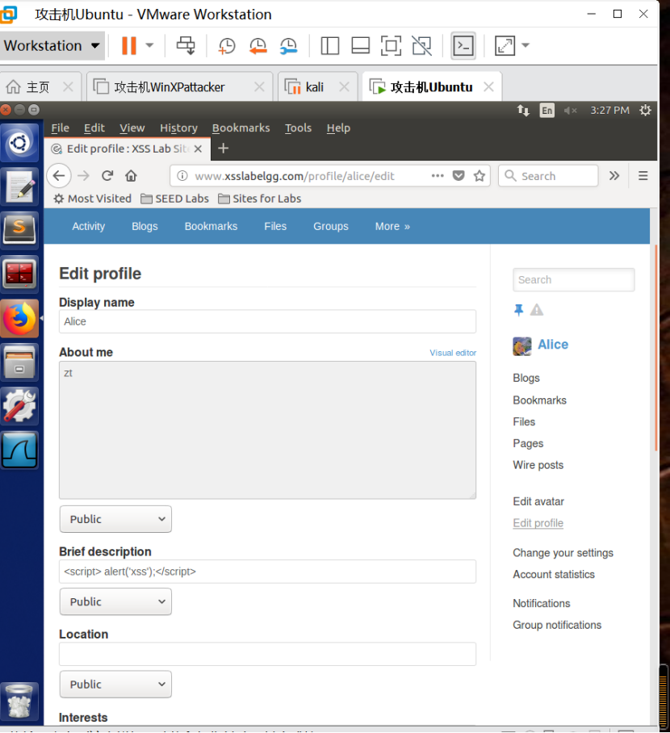This screenshot has width=670, height=733.
Task: Toggle the VMware thumbnail bar
Action: (361, 46)
